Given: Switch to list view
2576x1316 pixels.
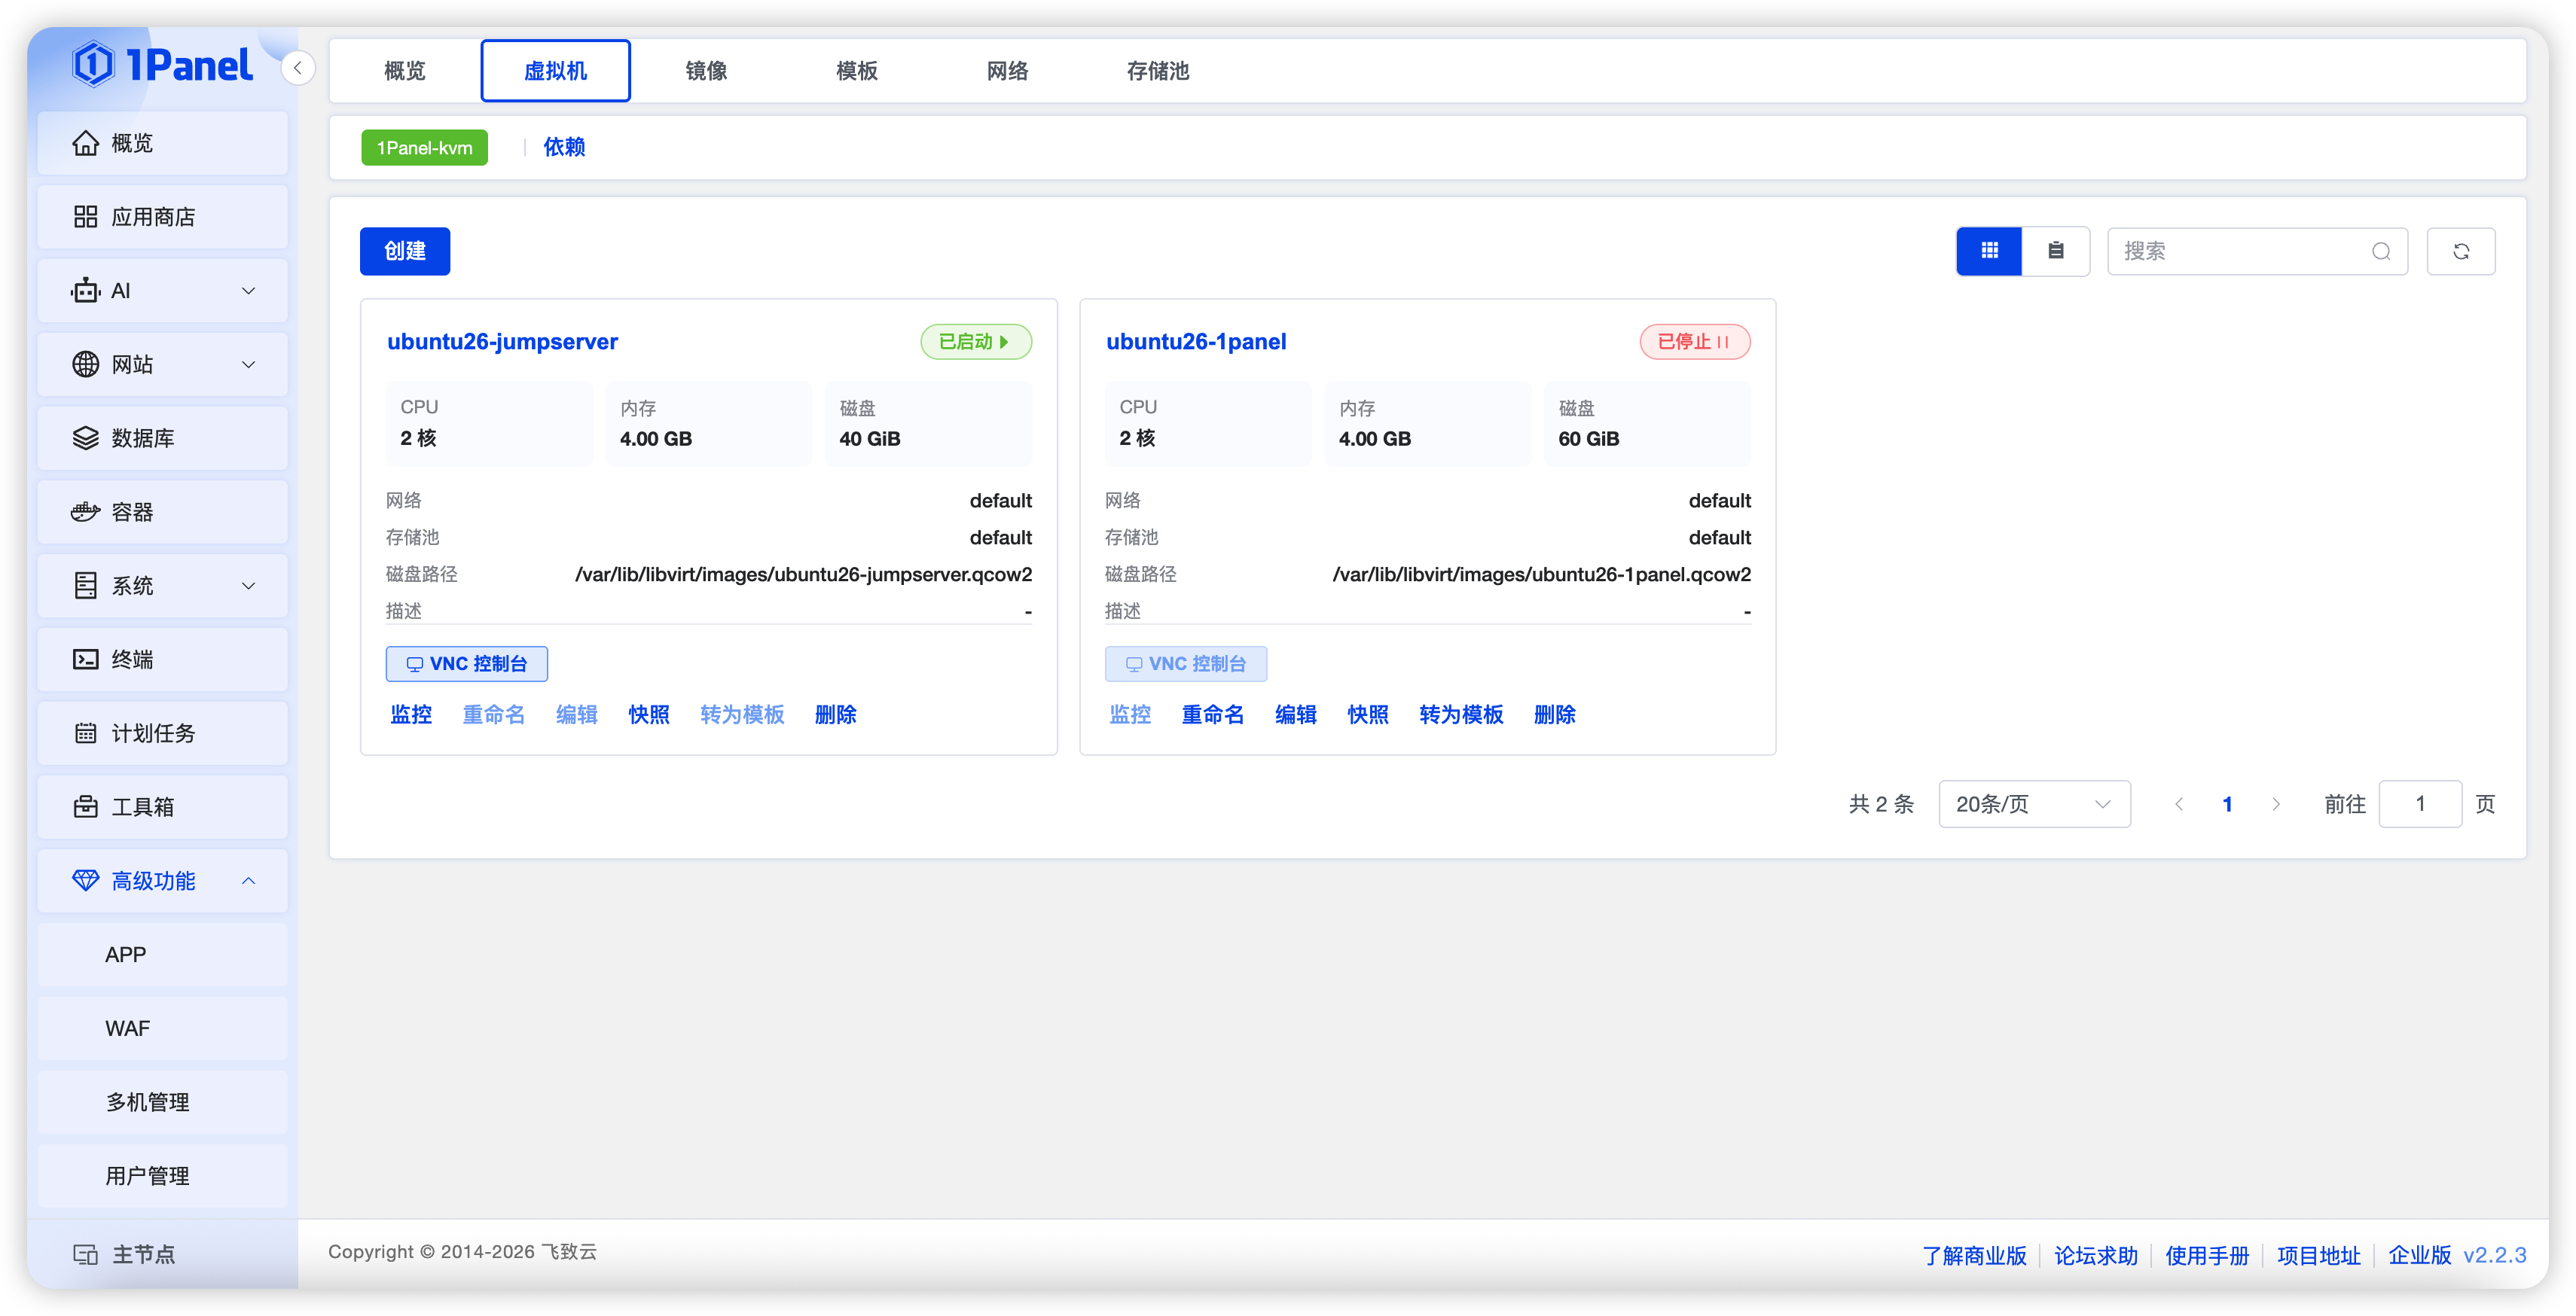Looking at the screenshot, I should pyautogui.click(x=2055, y=251).
